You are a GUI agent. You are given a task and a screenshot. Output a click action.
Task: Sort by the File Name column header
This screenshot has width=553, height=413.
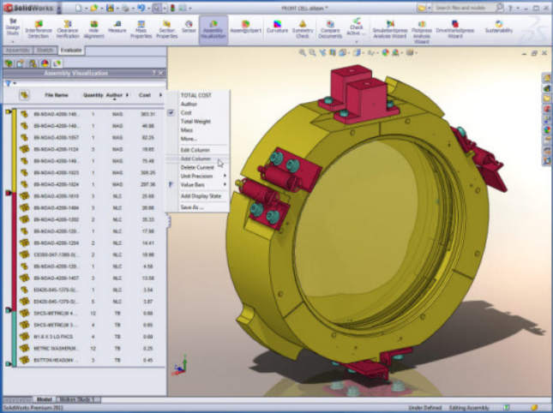click(x=57, y=95)
